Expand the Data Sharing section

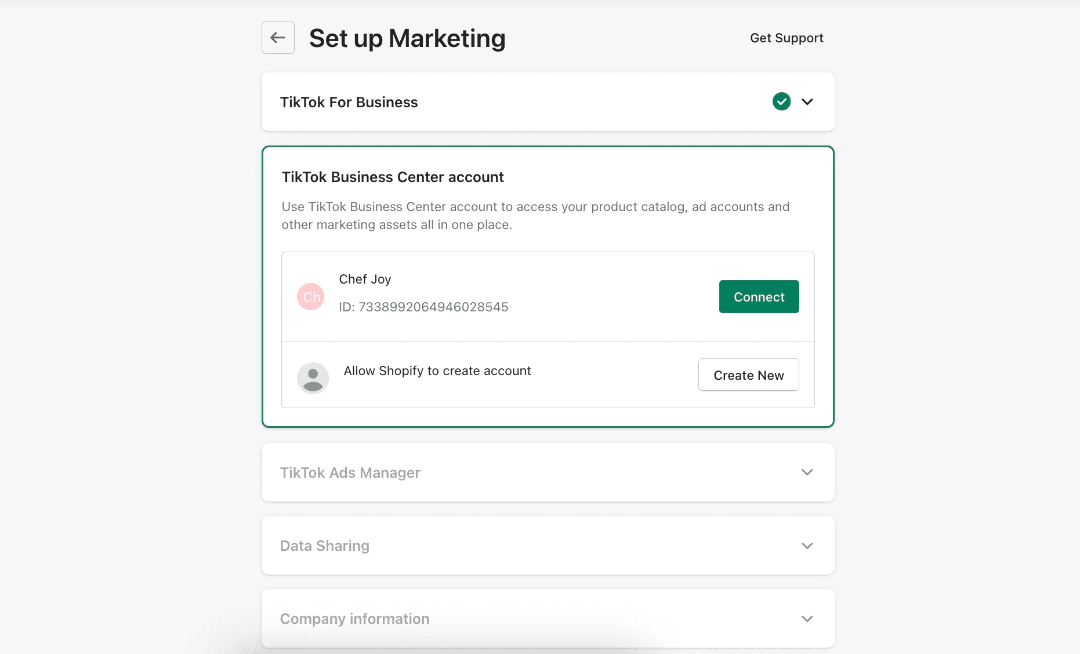pyautogui.click(x=807, y=546)
